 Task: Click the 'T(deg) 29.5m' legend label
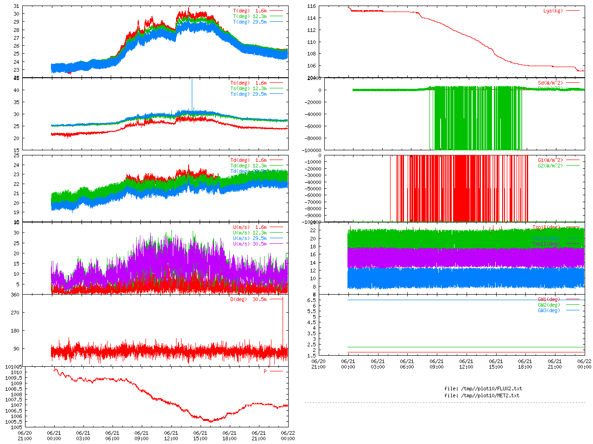(x=250, y=22)
